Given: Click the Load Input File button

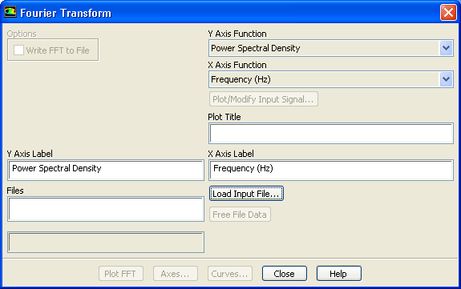Looking at the screenshot, I should (x=246, y=194).
